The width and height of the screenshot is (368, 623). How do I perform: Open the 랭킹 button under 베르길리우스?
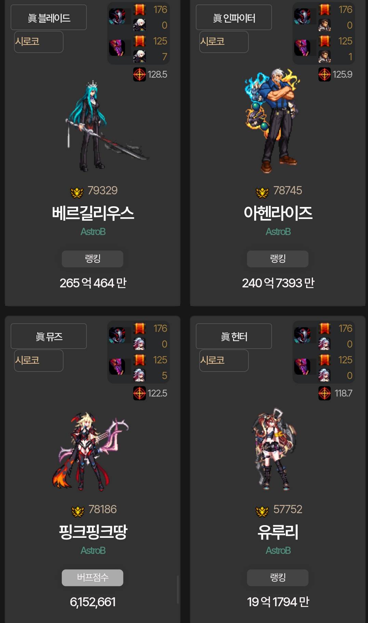(92, 259)
